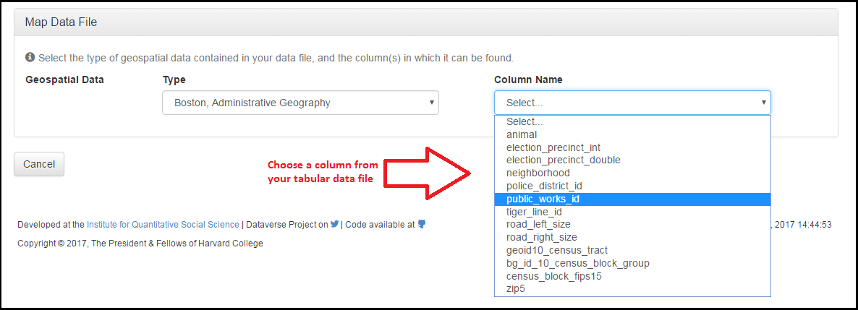Viewport: 858px width, 310px height.
Task: Choose census_block_fips15 from the list
Action: click(x=632, y=277)
